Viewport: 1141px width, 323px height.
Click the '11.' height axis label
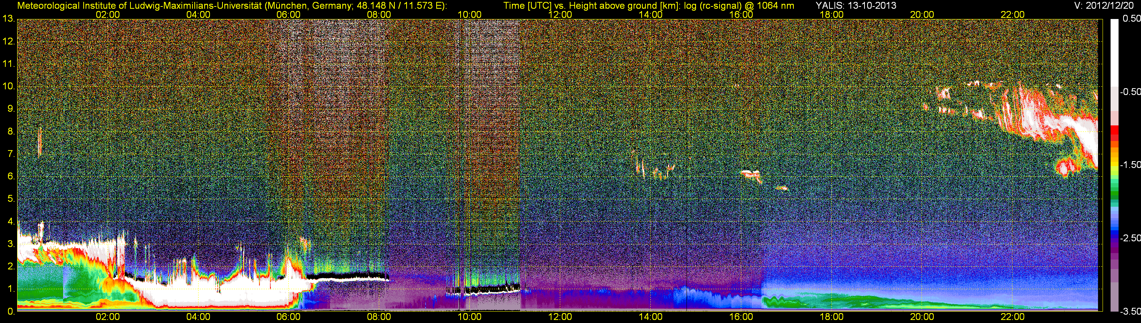coord(9,64)
